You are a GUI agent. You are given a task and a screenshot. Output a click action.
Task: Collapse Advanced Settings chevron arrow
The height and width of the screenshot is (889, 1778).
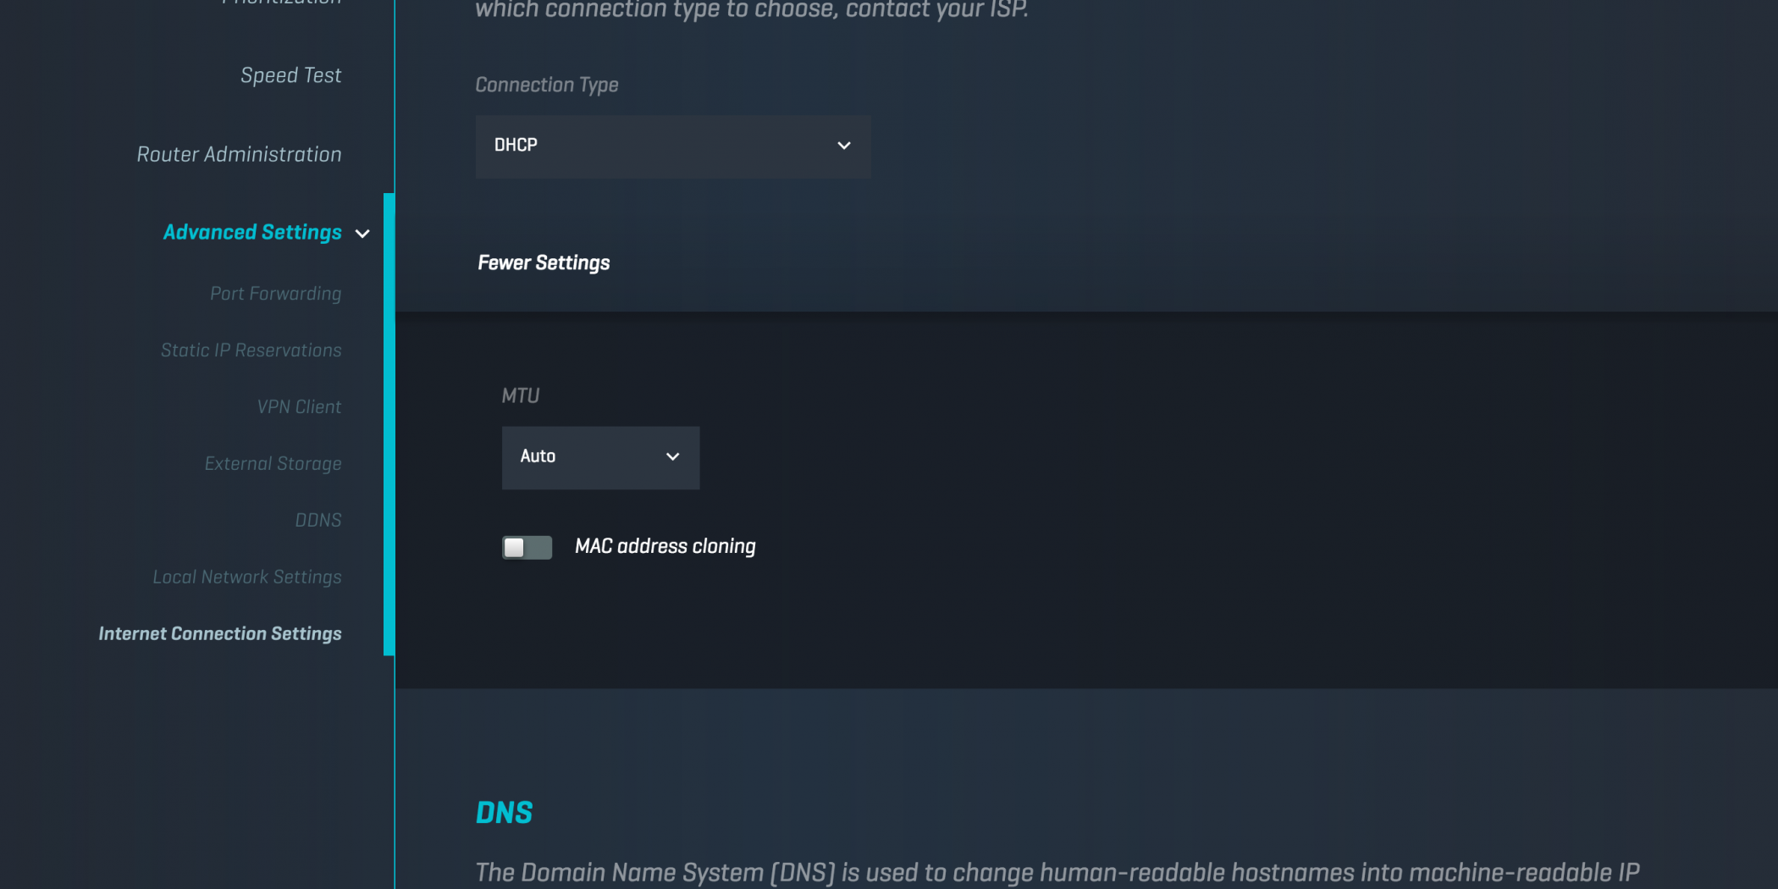(362, 234)
